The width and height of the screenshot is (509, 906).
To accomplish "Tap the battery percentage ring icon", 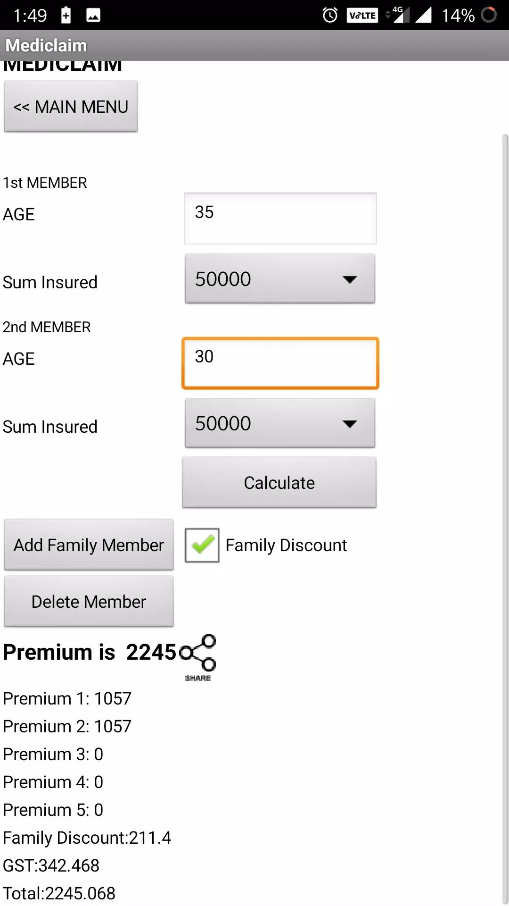I will tap(489, 15).
